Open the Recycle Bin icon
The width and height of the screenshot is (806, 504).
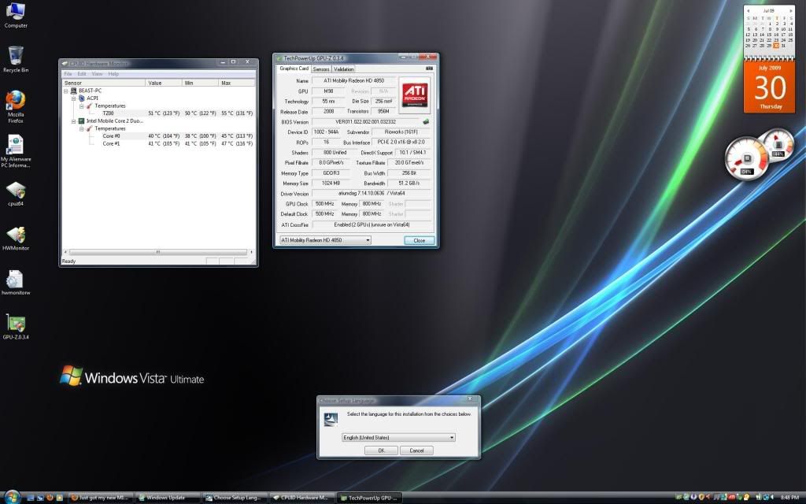click(16, 59)
